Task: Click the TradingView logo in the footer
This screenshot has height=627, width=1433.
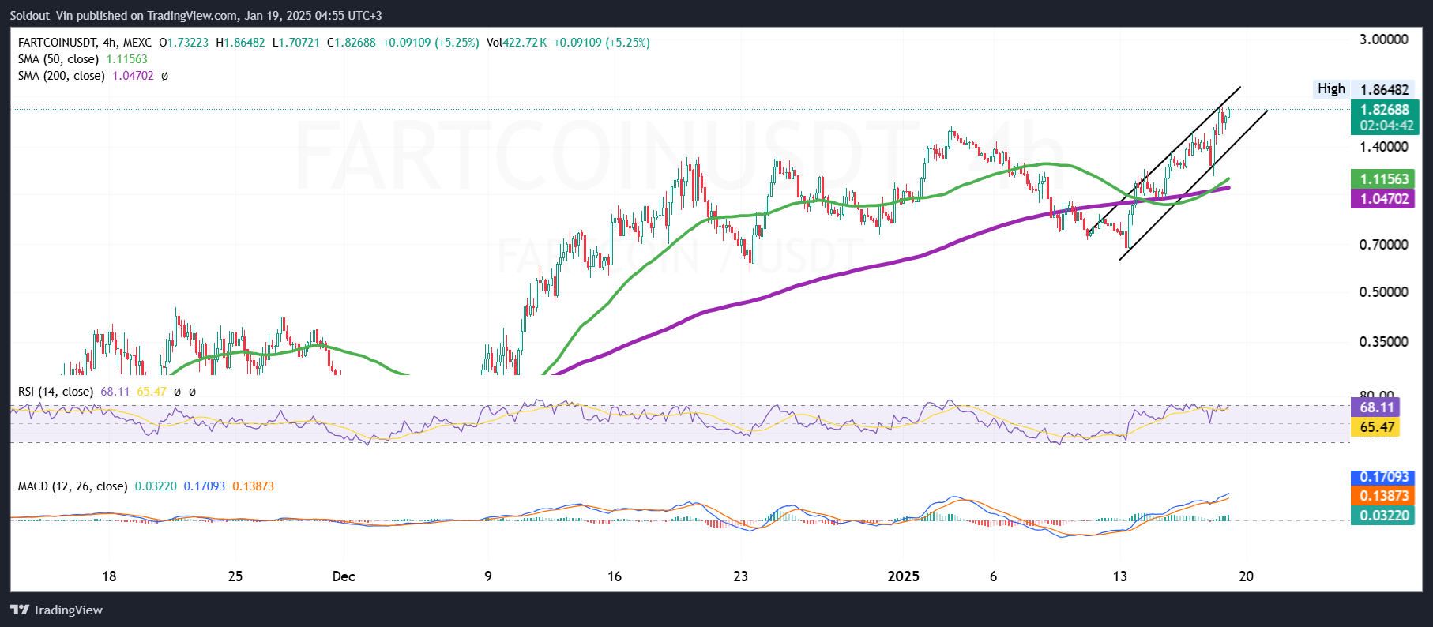Action: click(x=56, y=610)
